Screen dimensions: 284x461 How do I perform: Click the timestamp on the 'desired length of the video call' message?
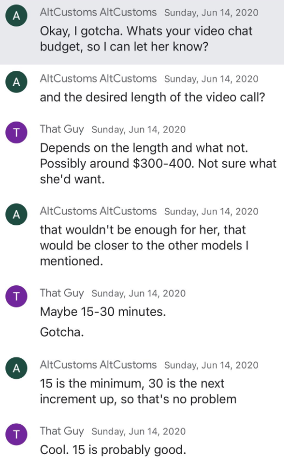pos(211,79)
